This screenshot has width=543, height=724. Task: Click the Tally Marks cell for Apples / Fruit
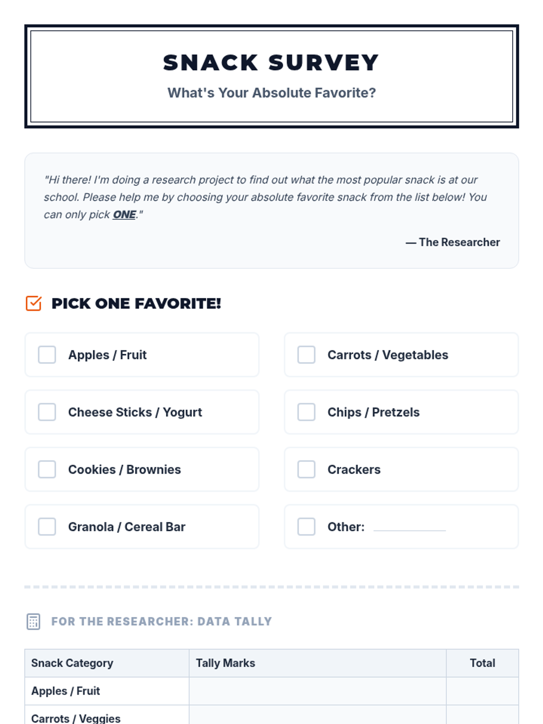point(317,691)
